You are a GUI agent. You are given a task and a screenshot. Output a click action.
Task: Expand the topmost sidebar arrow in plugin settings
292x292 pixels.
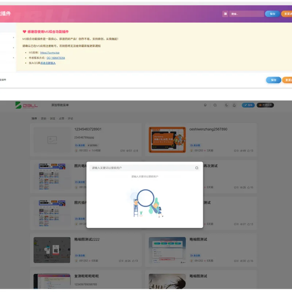tap(14, 38)
